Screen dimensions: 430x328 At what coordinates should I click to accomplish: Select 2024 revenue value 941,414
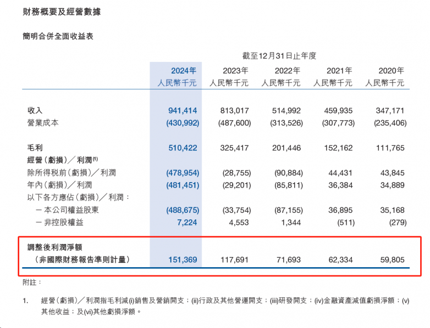click(x=182, y=110)
